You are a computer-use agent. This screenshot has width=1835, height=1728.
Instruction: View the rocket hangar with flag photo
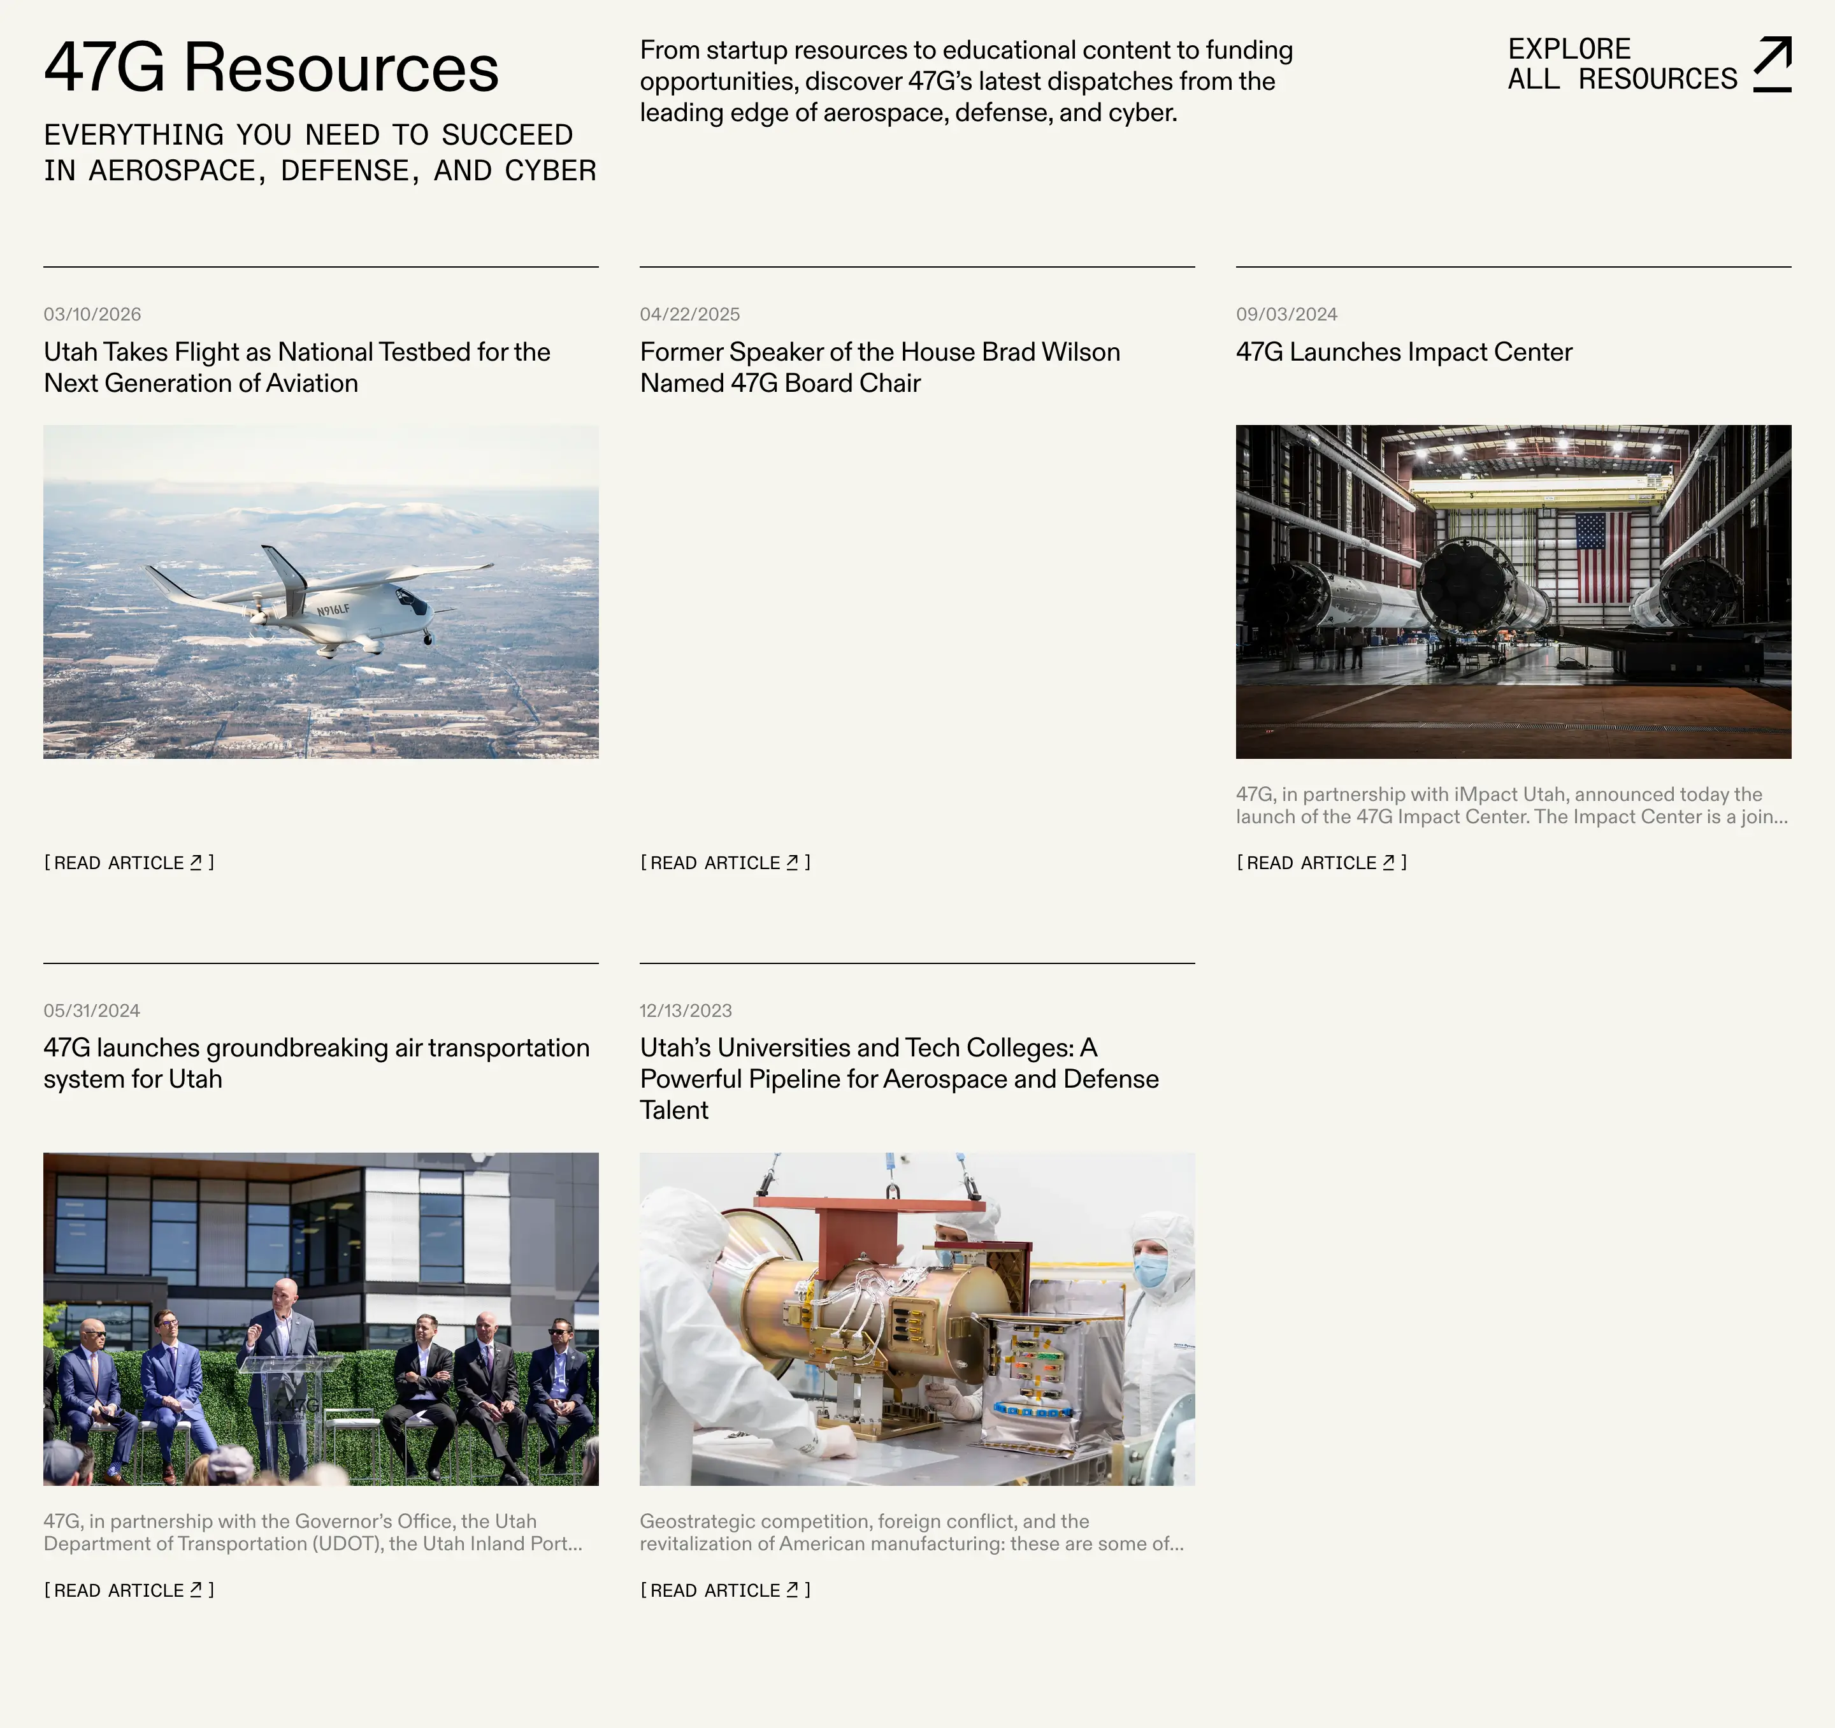[1514, 592]
